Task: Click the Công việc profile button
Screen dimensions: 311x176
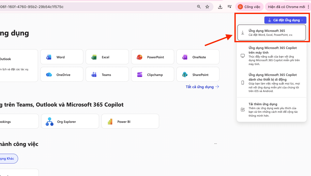Action: point(249,7)
